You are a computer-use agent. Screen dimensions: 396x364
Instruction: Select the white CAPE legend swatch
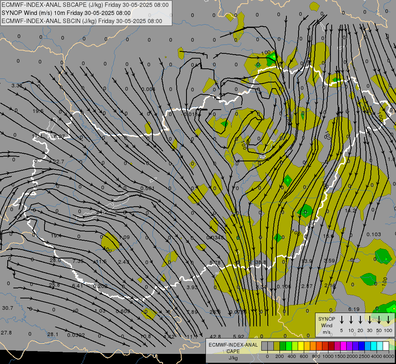[x=385, y=346]
